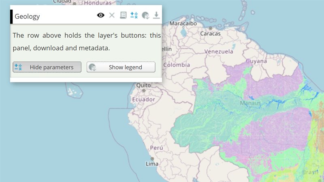Open Geology layer metadata icon
The height and width of the screenshot is (182, 324).
pyautogui.click(x=123, y=15)
